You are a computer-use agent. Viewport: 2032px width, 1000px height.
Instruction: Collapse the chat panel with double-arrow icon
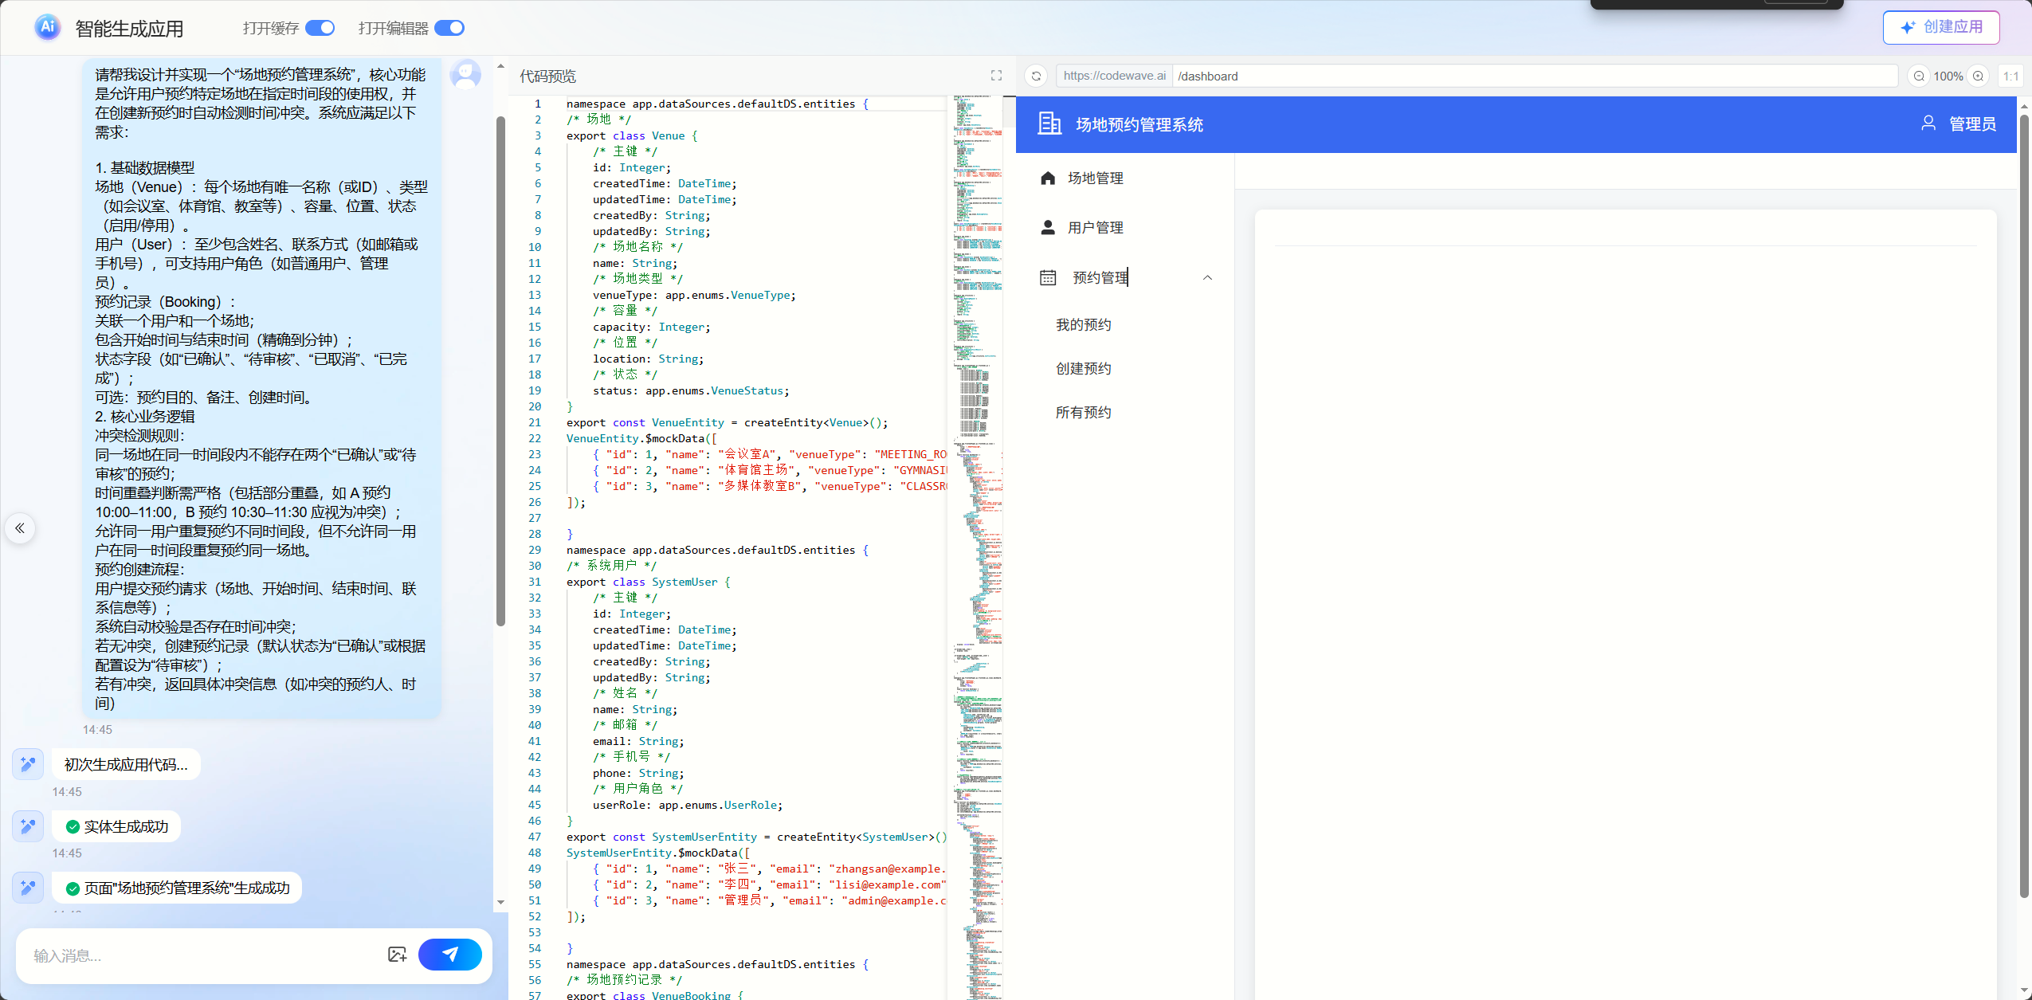pyautogui.click(x=20, y=528)
